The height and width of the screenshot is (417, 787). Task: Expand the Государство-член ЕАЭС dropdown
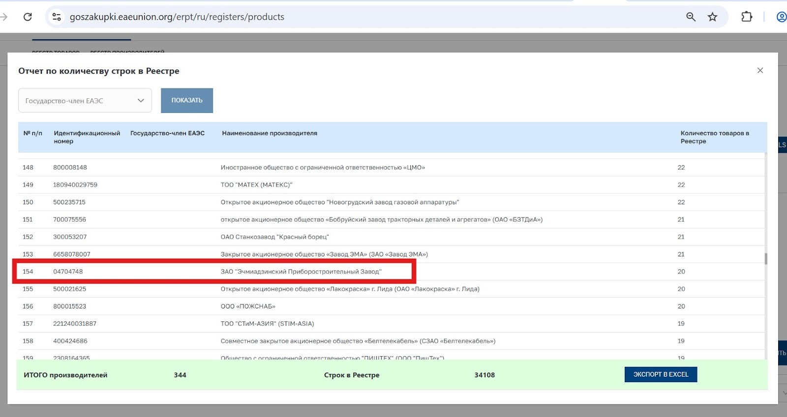(x=85, y=101)
